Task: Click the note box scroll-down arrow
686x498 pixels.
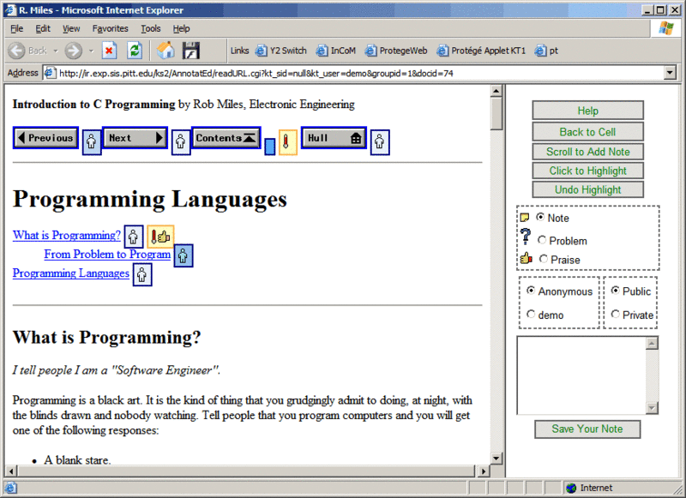Action: (x=652, y=408)
